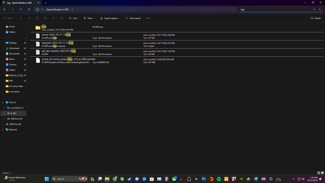Open the pinned Downloads folder
Screen dimensions: 325x183
pos(14,48)
